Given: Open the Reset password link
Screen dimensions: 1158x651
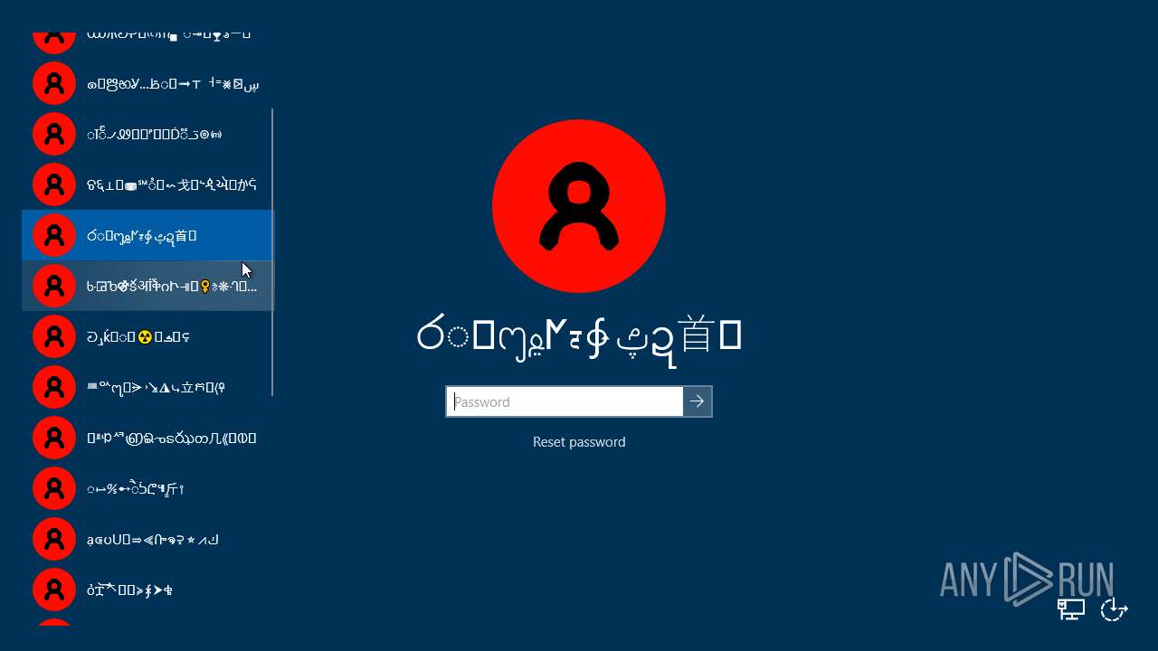Looking at the screenshot, I should coord(579,442).
